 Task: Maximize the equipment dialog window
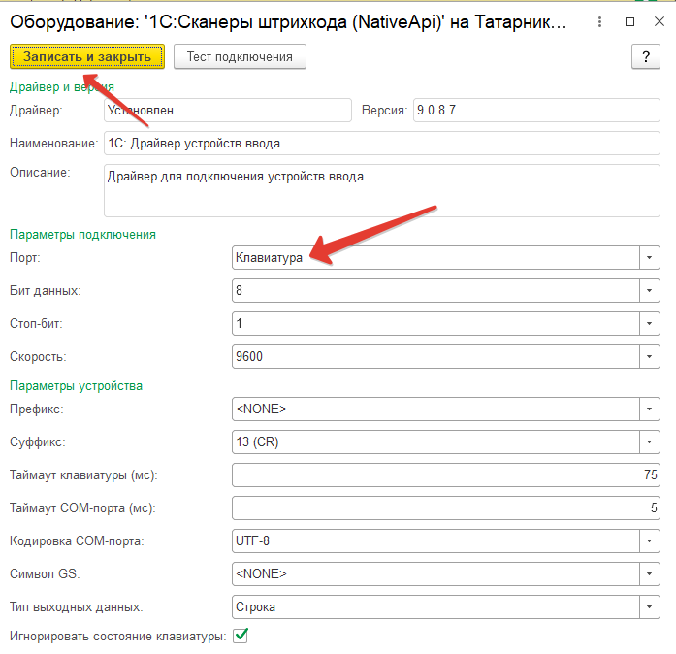click(x=629, y=21)
